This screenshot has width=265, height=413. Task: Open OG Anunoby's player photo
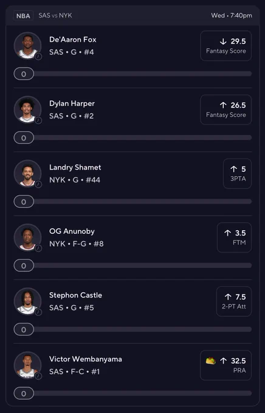tap(28, 237)
